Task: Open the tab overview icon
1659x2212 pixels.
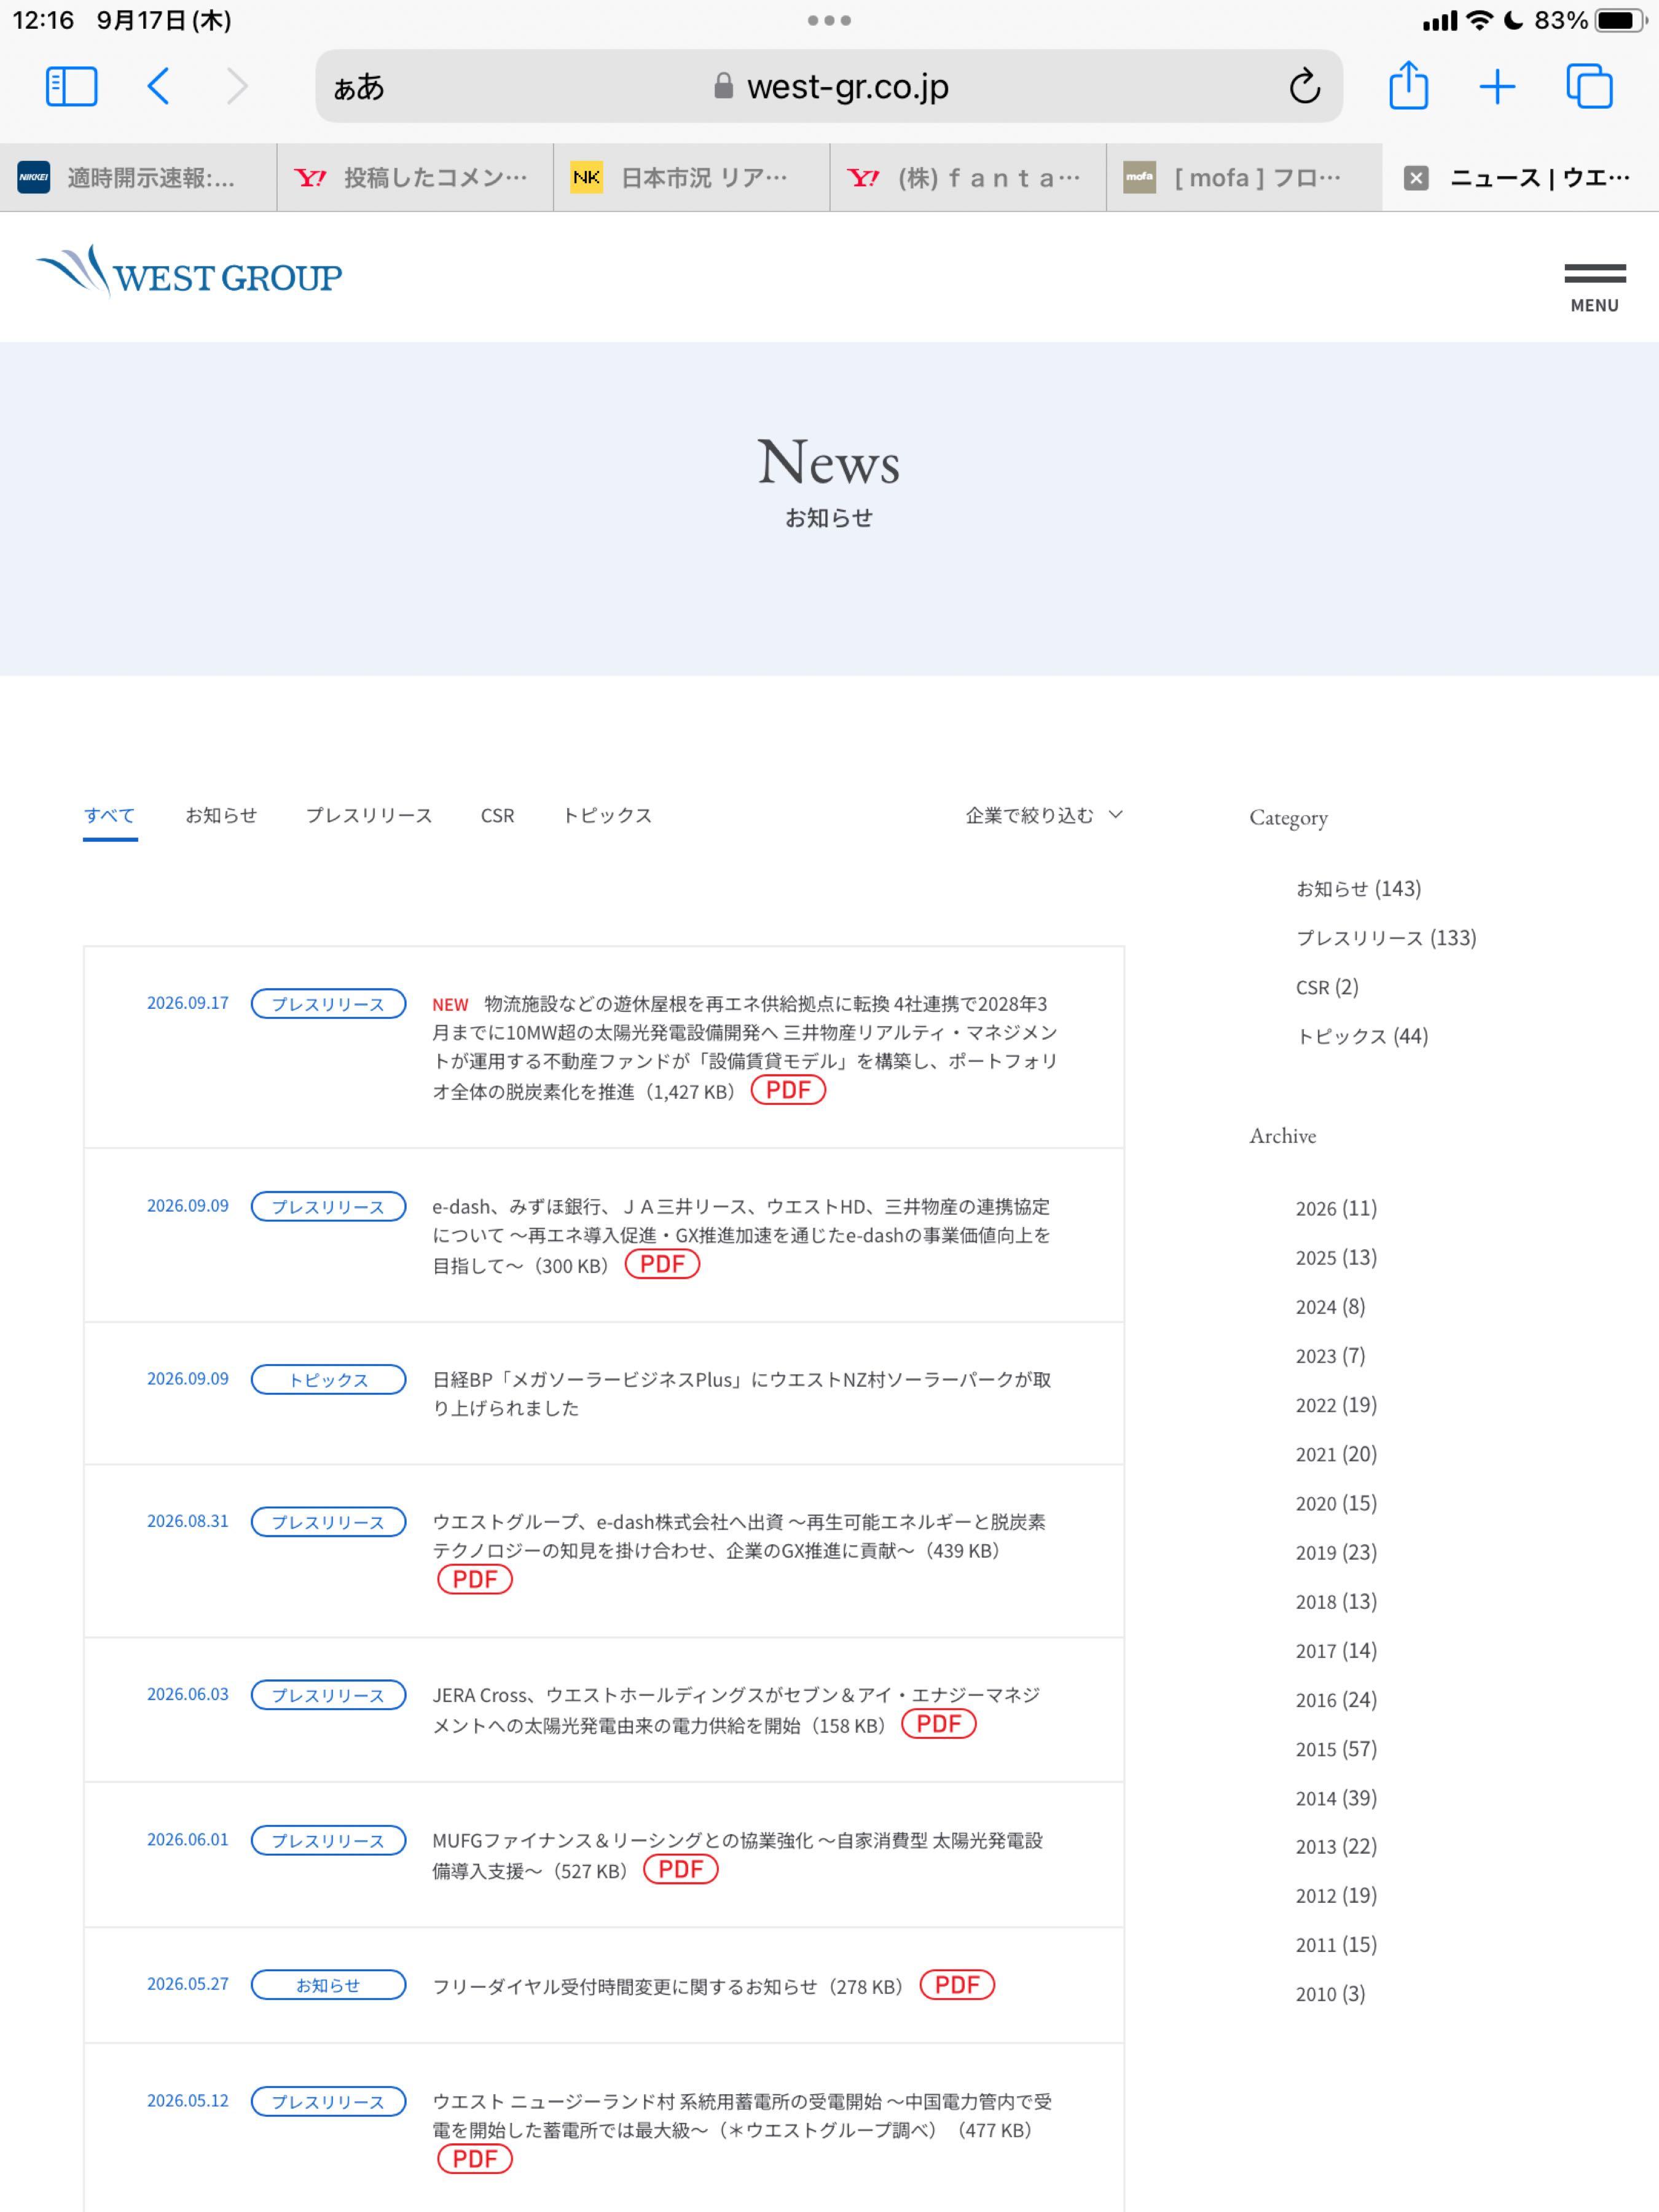Action: click(x=1589, y=86)
